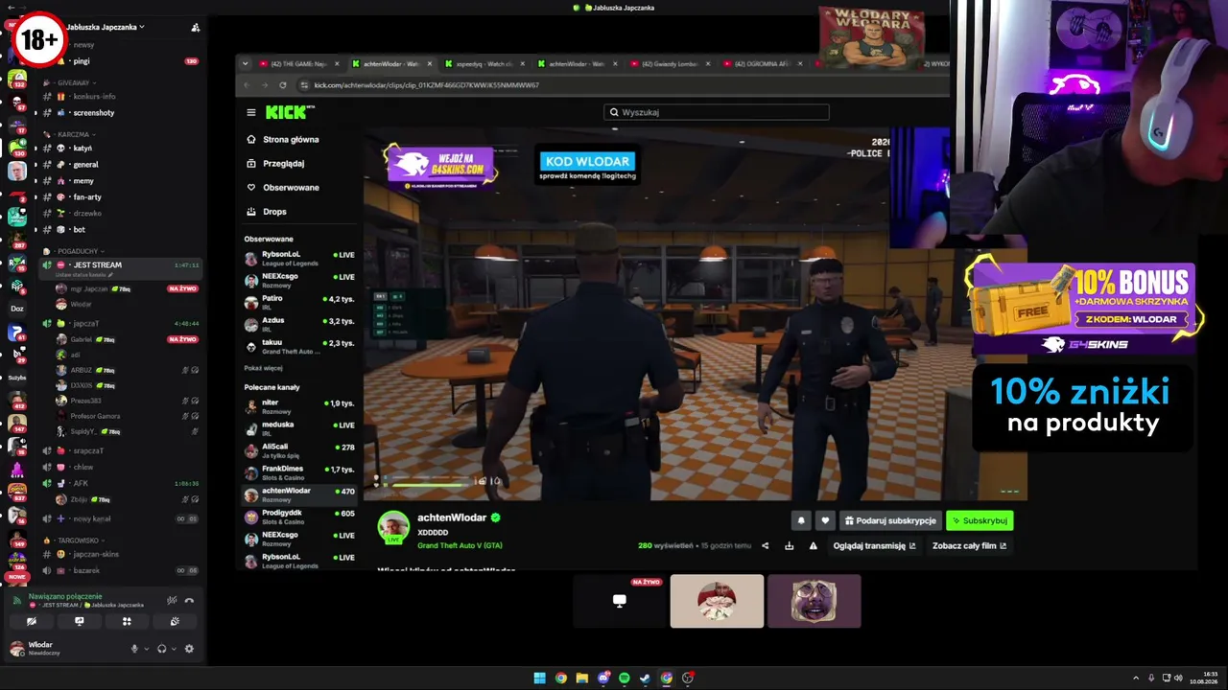This screenshot has width=1228, height=690.
Task: Report the clip with the warning icon
Action: (x=813, y=546)
